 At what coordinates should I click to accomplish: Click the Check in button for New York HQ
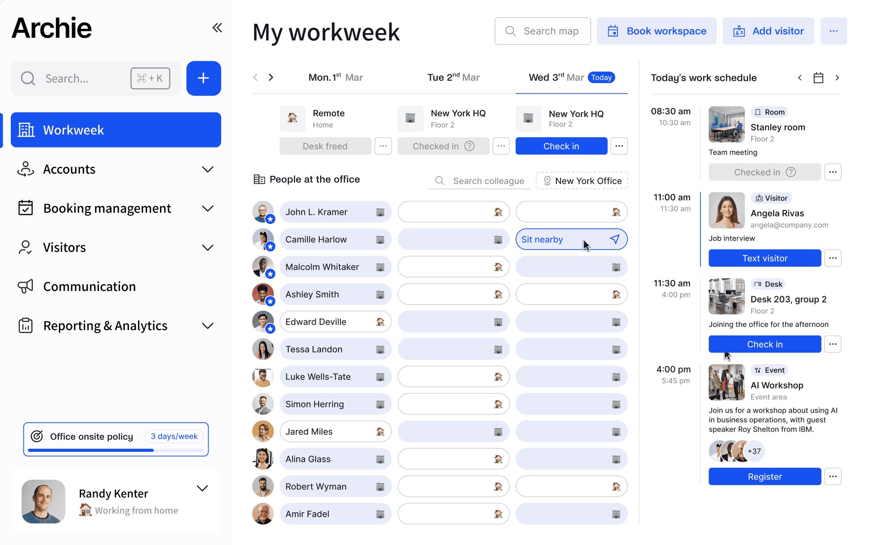pos(561,146)
